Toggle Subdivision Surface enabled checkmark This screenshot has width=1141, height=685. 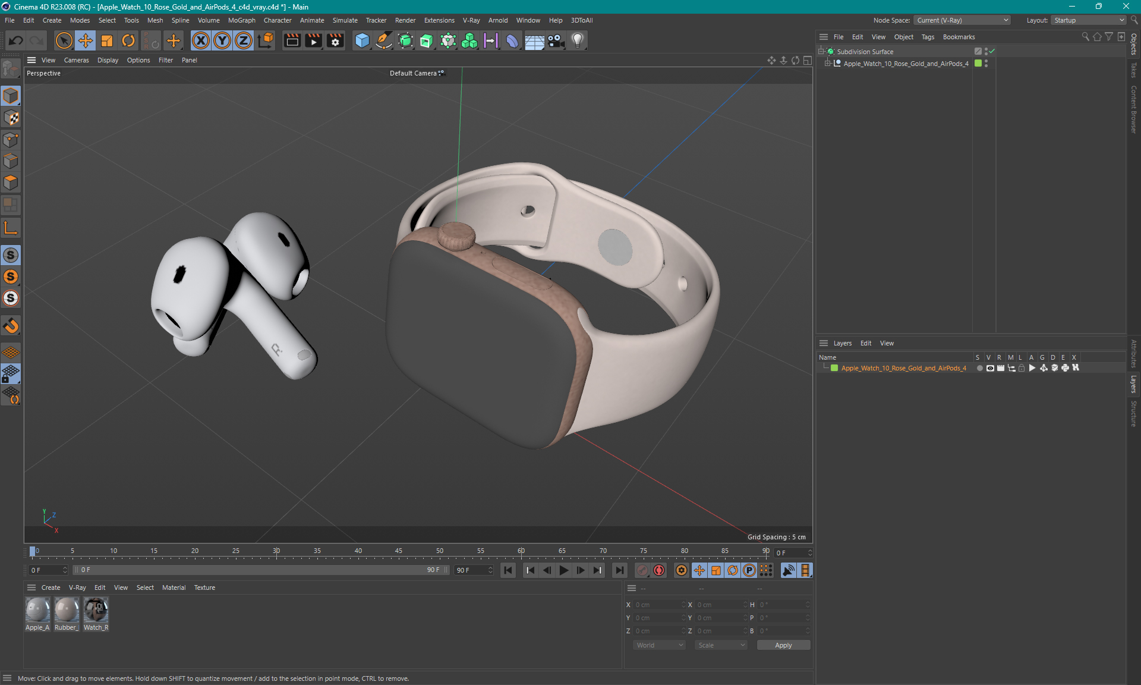coord(992,52)
